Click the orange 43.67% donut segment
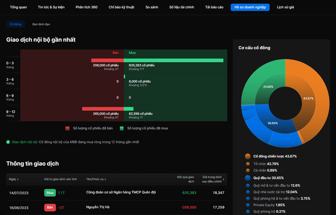Image resolution: width=336 pixels, height=215 pixels. 308,98
